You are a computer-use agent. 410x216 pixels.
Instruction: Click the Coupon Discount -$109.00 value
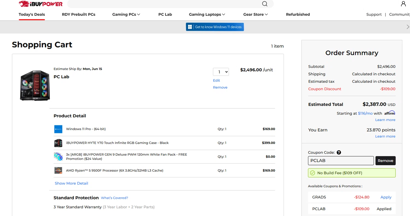point(388,89)
